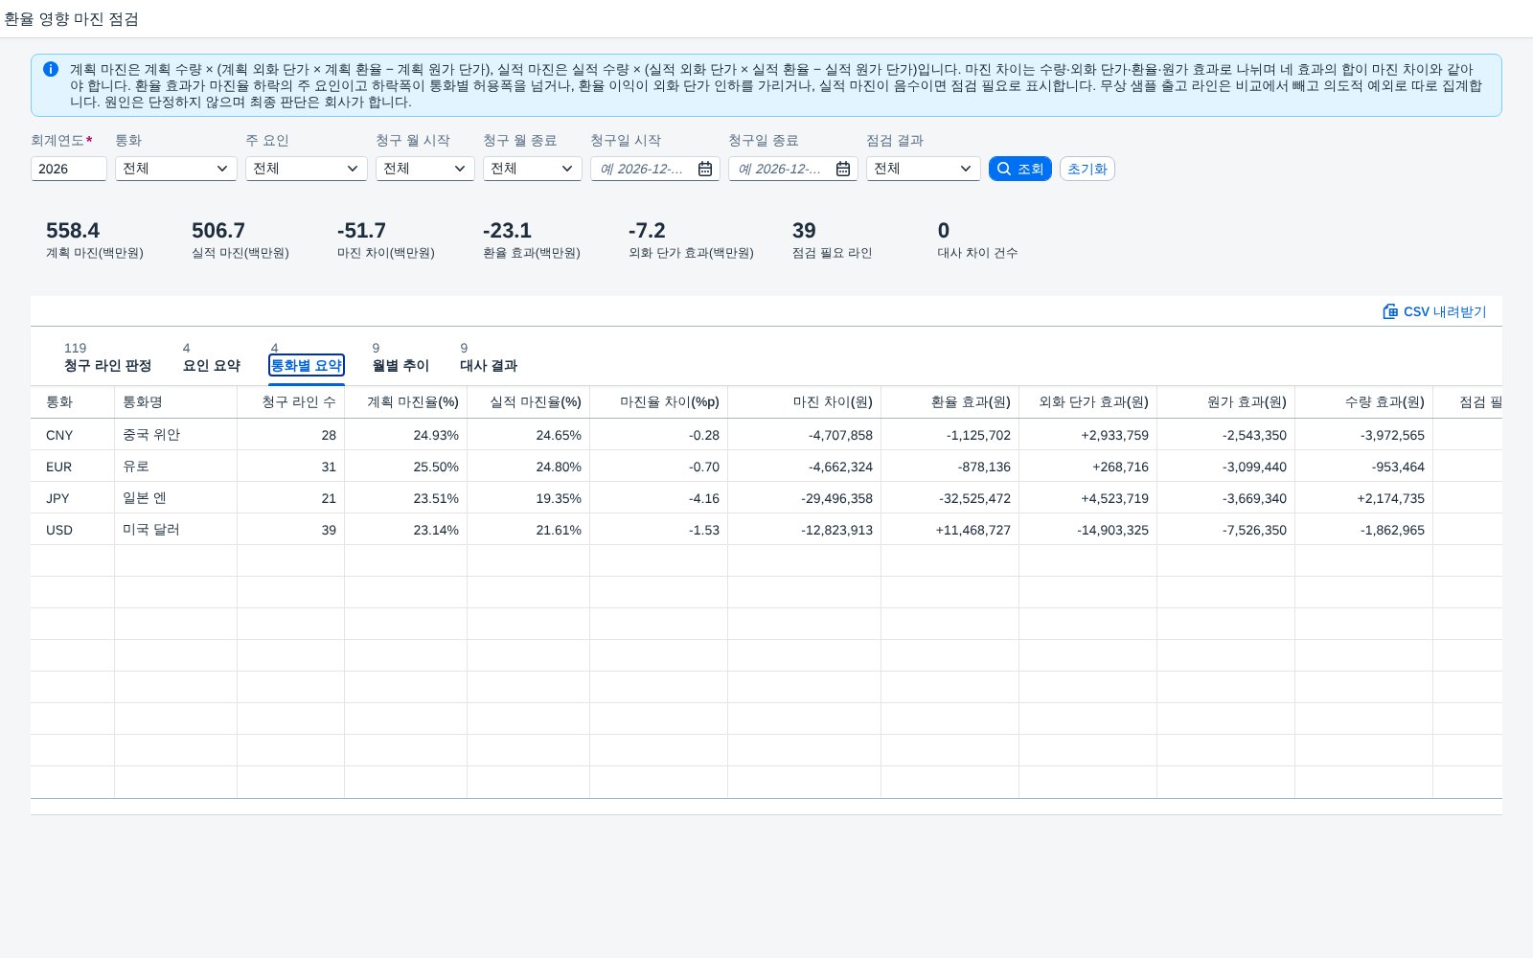Click the 환율 효과(원) column header

[950, 402]
